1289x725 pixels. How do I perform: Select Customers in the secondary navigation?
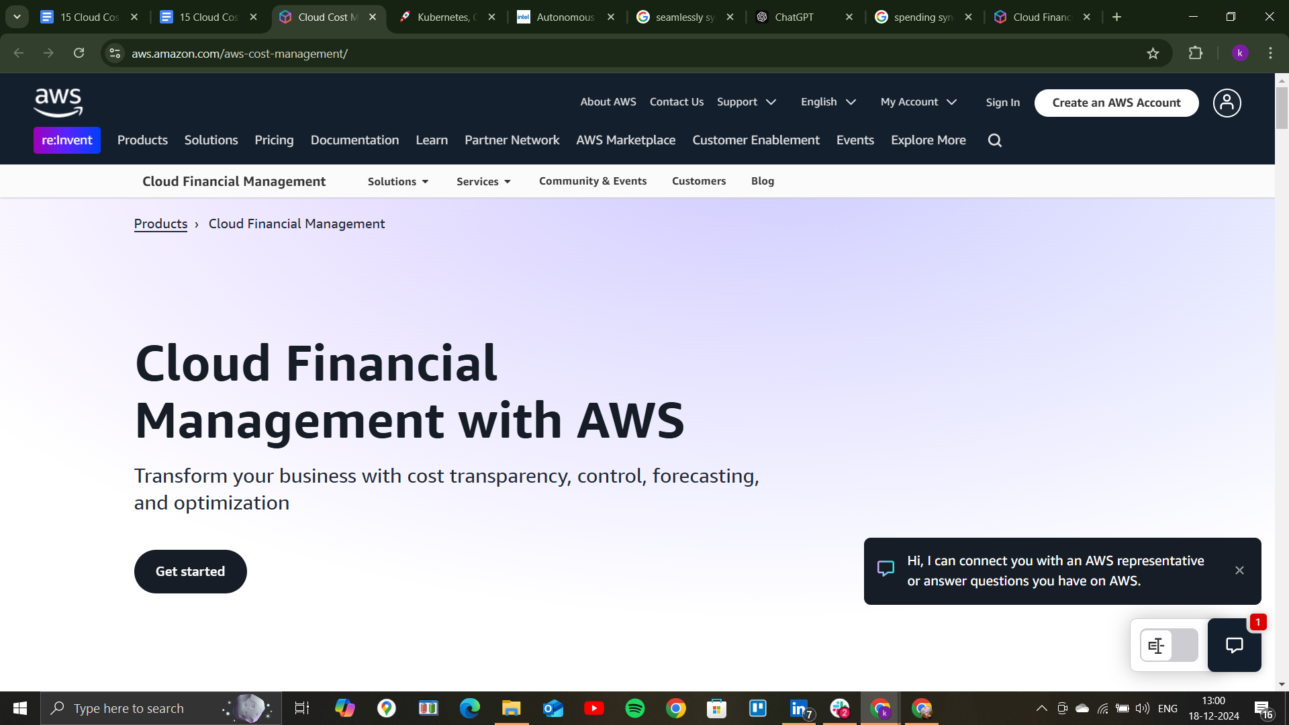[x=699, y=181]
